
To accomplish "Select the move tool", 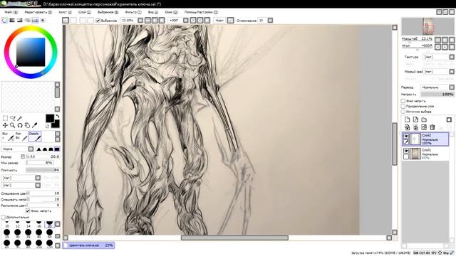I will coord(5,125).
